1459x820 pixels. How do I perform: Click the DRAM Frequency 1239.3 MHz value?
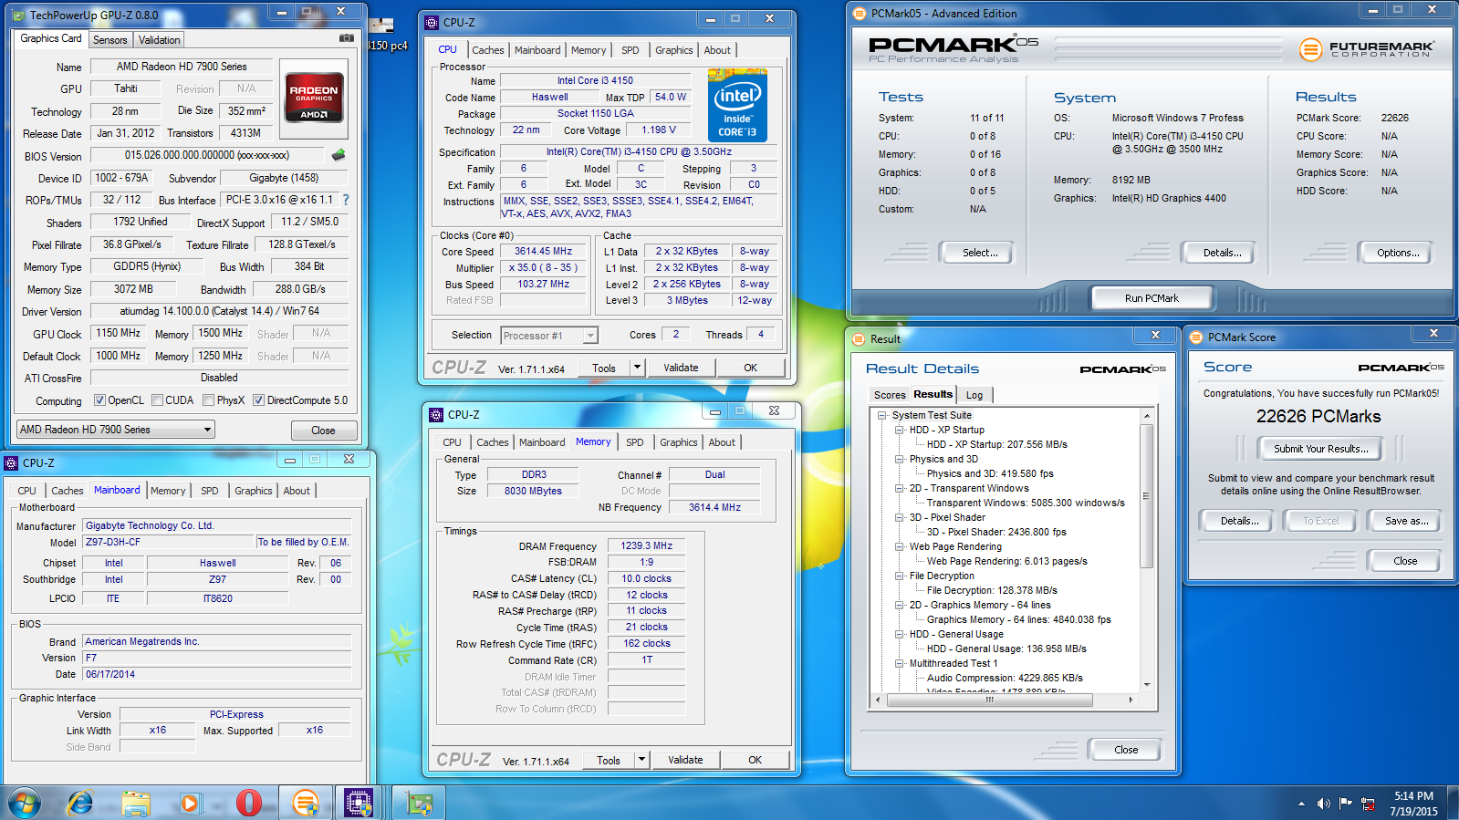646,546
